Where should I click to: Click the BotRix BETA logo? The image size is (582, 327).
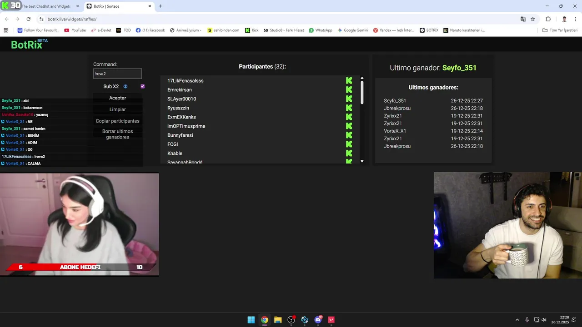click(29, 44)
